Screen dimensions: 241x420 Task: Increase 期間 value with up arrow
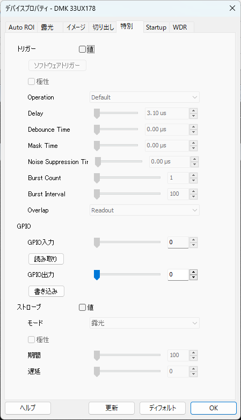pyautogui.click(x=193, y=352)
